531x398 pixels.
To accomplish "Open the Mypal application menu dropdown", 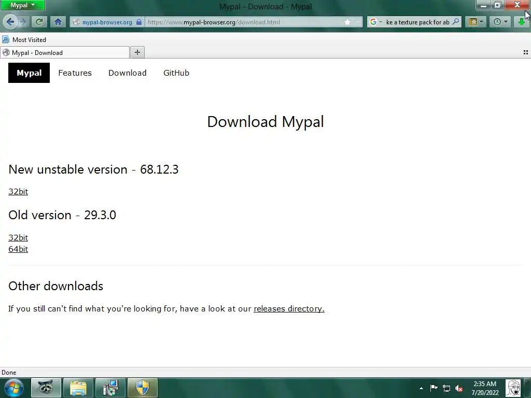I will [23, 5].
